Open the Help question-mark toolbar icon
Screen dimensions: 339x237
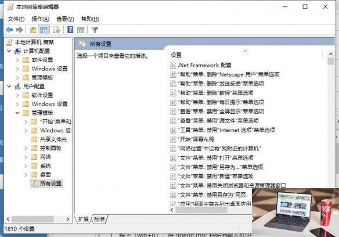click(70, 30)
